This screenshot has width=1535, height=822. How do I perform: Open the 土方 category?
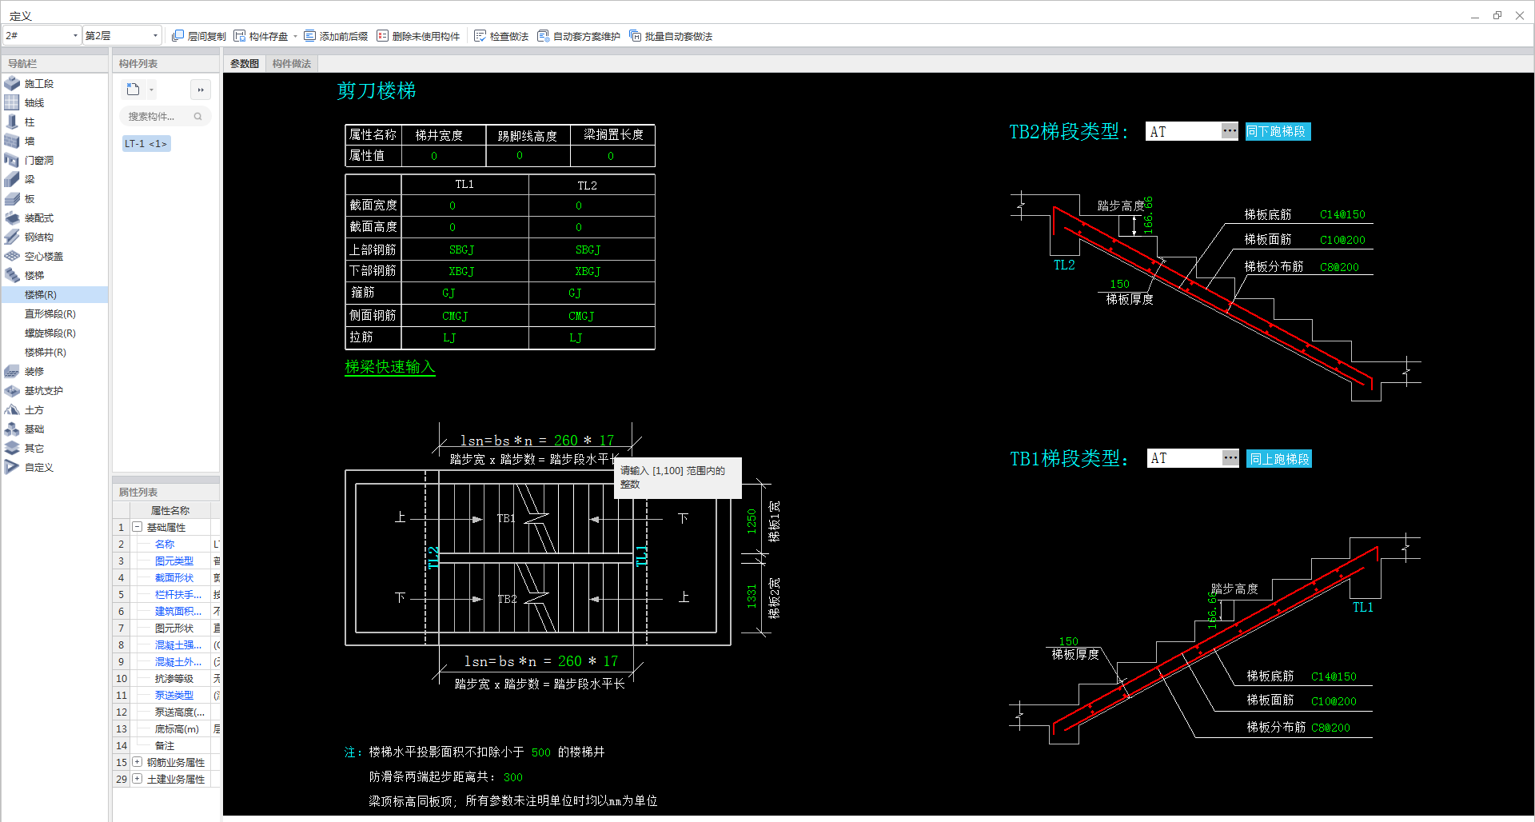click(x=34, y=409)
